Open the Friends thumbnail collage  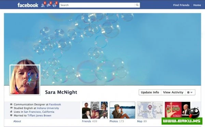pos(95,110)
